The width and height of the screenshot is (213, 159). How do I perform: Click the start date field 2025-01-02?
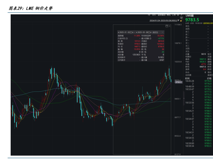(x=125, y=32)
